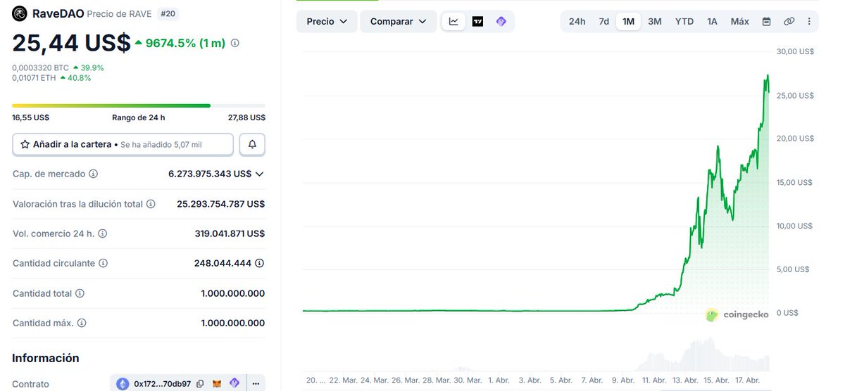845x391 pixels.
Task: Click the RaveDAO coin logo icon
Action: click(x=20, y=13)
